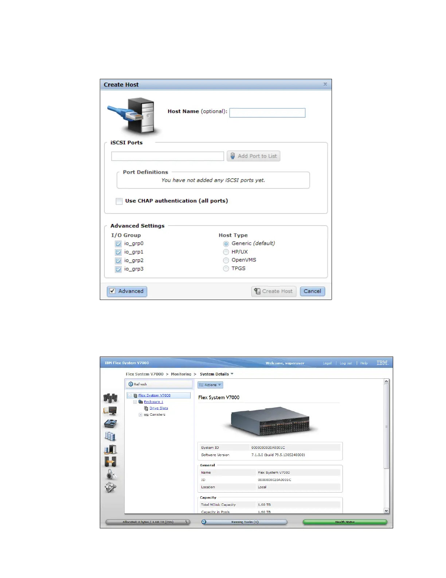Open the Hosts sidebar icon
The width and height of the screenshot is (446, 578).
110,449
